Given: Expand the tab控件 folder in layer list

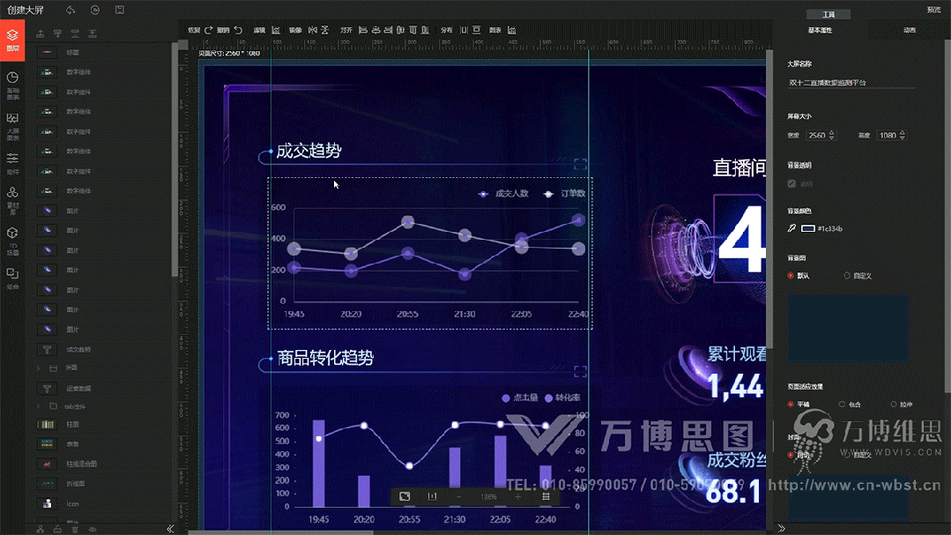Looking at the screenshot, I should click(x=38, y=406).
